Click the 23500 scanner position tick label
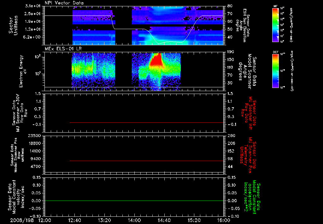The image size is (323, 224). coord(35,136)
